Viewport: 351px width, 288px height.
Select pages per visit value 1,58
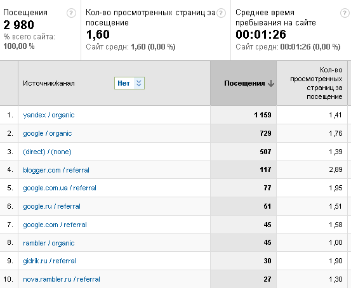[x=336, y=225]
